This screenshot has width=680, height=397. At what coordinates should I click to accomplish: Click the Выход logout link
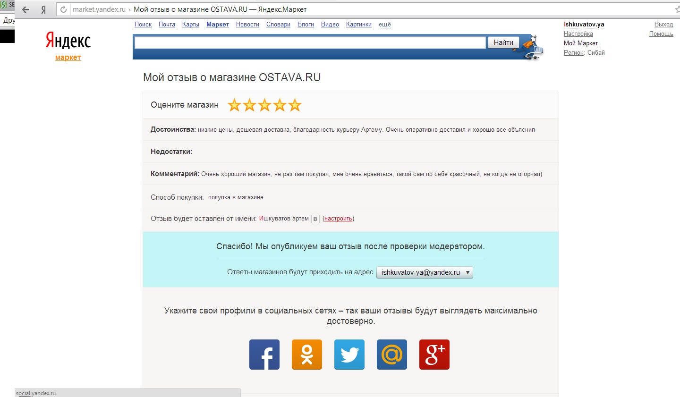663,25
